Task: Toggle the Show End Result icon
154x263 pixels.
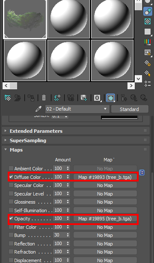Action: (124, 98)
